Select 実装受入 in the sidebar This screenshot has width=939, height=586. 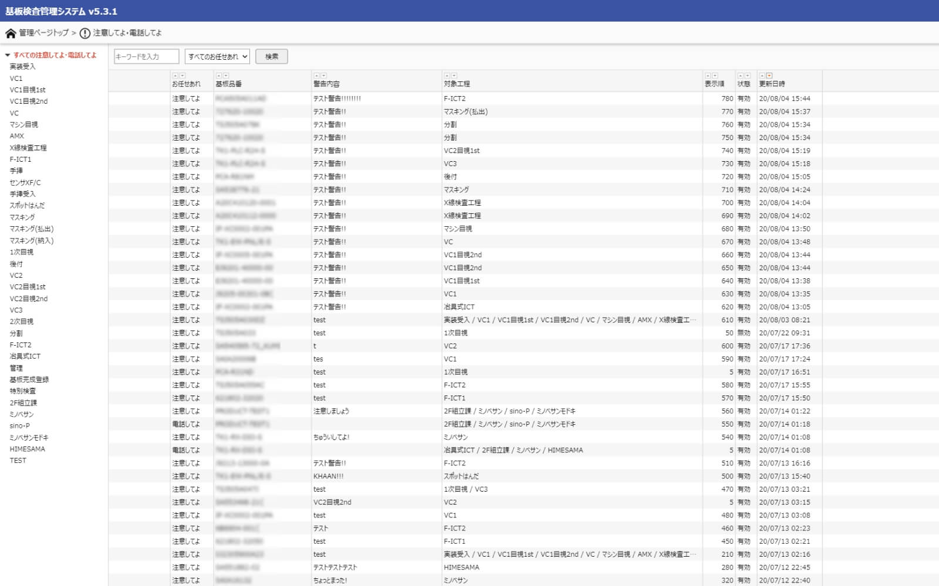(22, 67)
